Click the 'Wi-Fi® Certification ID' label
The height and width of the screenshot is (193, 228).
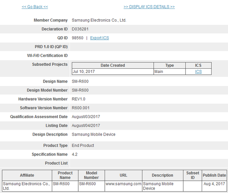[47, 56]
